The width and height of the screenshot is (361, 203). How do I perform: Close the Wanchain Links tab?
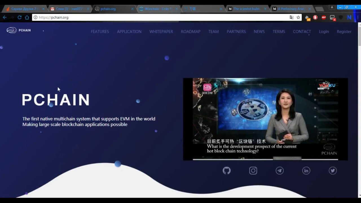[x=177, y=9]
